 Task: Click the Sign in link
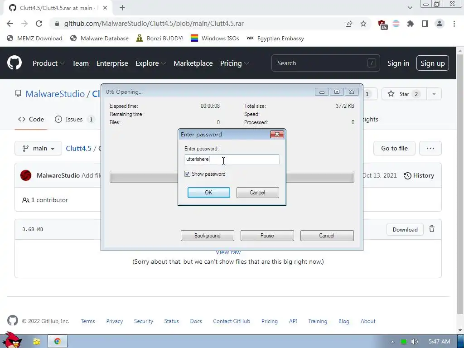[398, 63]
